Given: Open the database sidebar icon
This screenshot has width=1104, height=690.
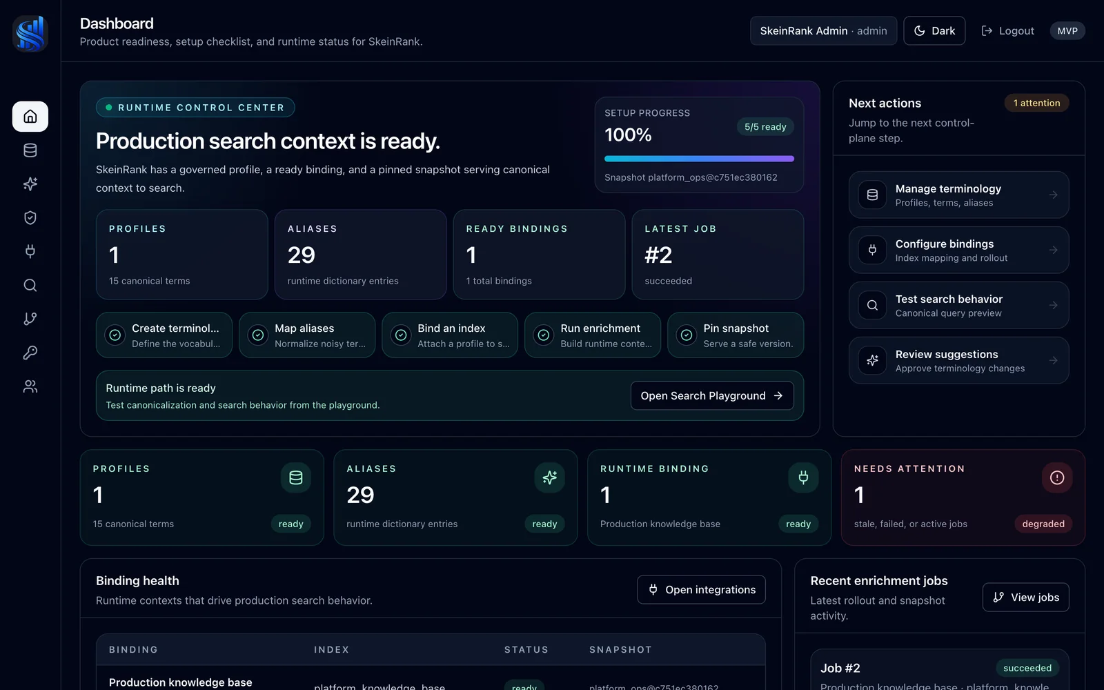Looking at the screenshot, I should [30, 150].
